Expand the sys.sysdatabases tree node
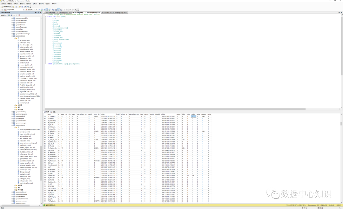 (x=12, y=20)
